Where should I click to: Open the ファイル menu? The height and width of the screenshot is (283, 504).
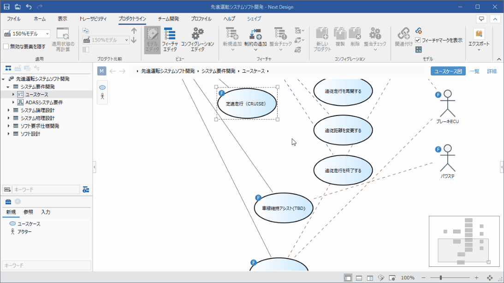[13, 19]
